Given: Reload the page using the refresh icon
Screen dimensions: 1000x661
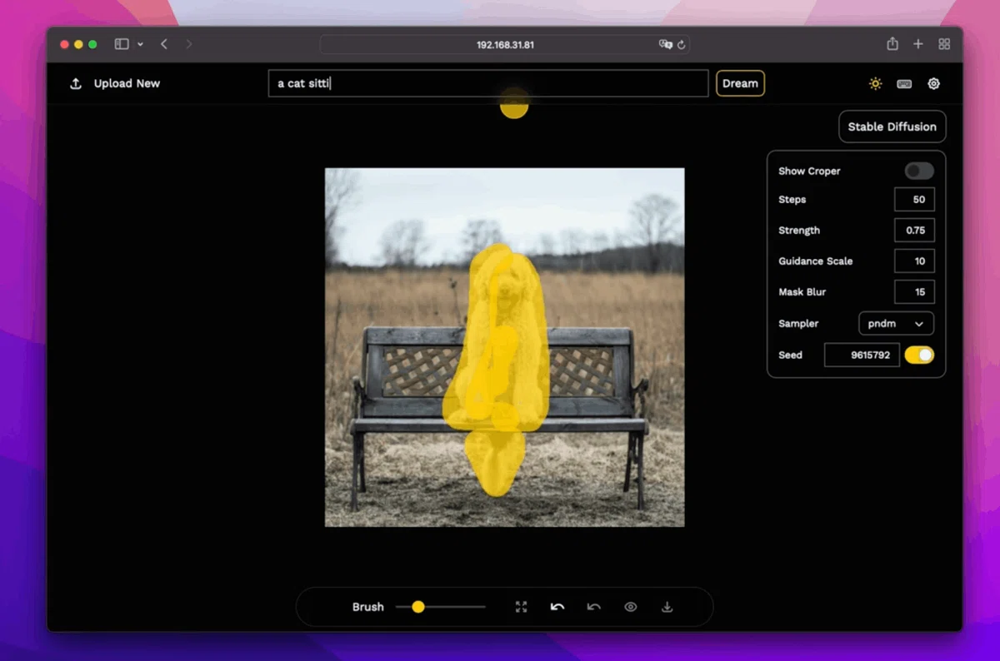Looking at the screenshot, I should point(682,44).
